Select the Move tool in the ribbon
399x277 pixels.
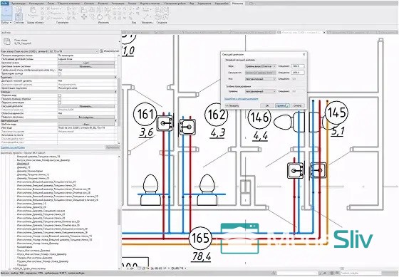point(84,17)
